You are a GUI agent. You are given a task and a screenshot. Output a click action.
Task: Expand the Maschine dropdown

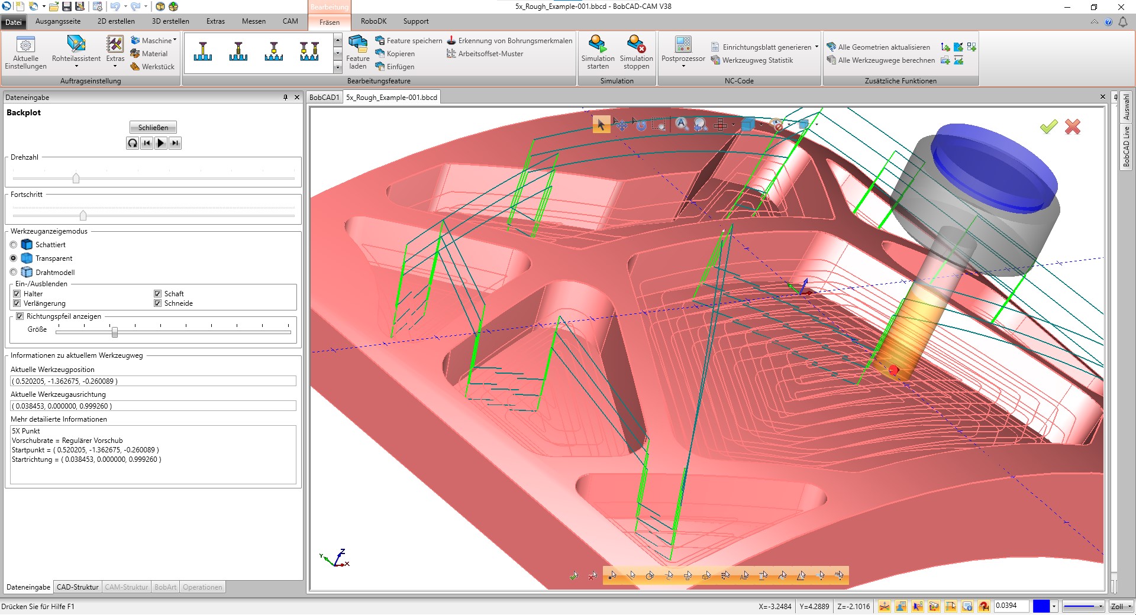175,40
